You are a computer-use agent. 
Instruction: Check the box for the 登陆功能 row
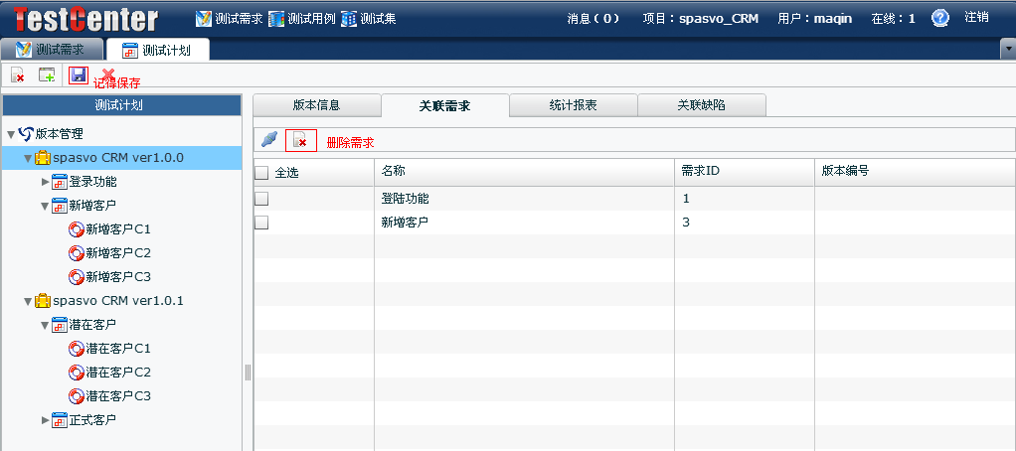tap(261, 199)
